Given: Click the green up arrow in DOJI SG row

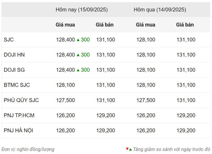Looking at the screenshot, I should (78, 70).
